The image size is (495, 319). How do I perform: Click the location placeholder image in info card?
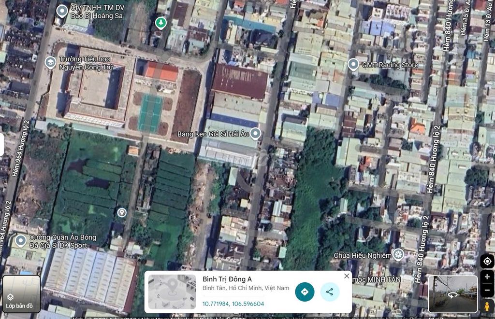172,291
